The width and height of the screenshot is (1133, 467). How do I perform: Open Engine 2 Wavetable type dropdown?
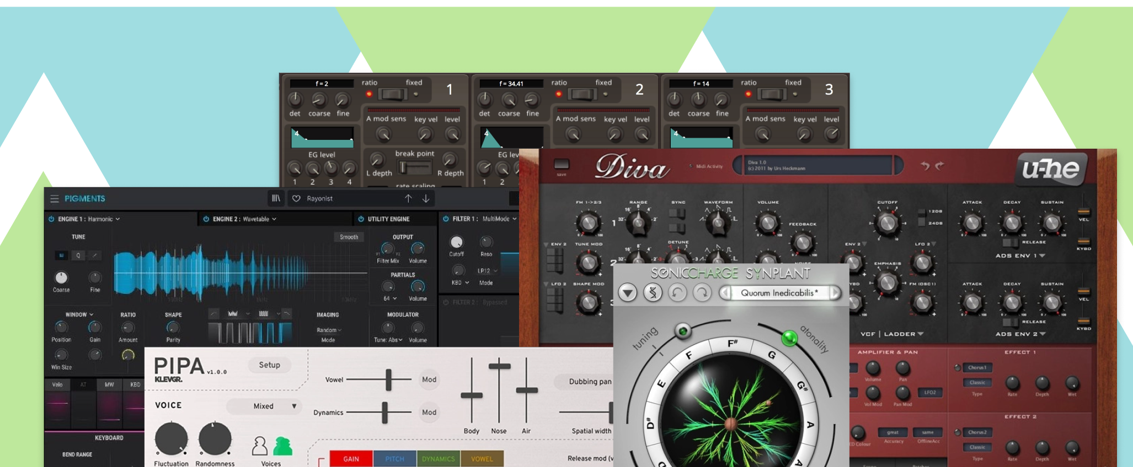tap(260, 219)
